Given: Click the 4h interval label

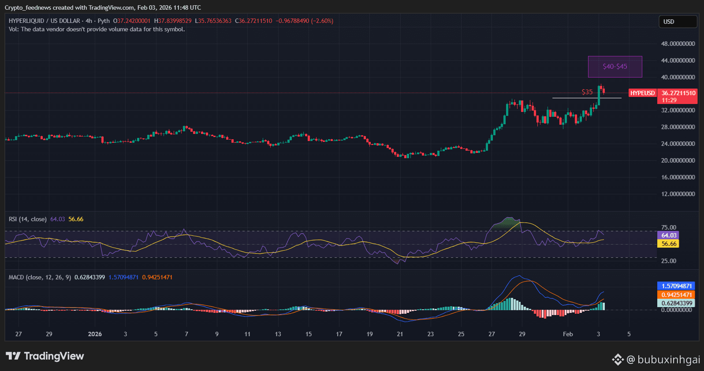Looking at the screenshot, I should click(x=89, y=21).
